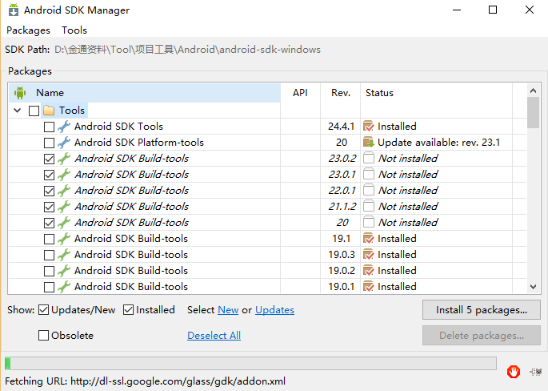Viewport: 548px width, 391px height.
Task: Click the Deselect All link
Action: coord(214,336)
